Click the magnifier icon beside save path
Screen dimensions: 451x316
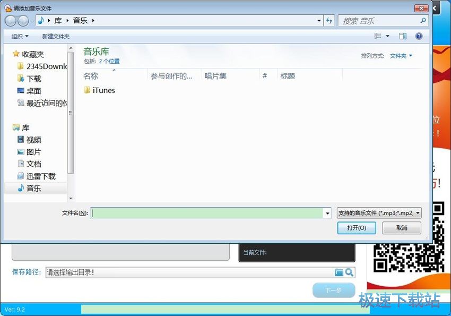coord(349,272)
